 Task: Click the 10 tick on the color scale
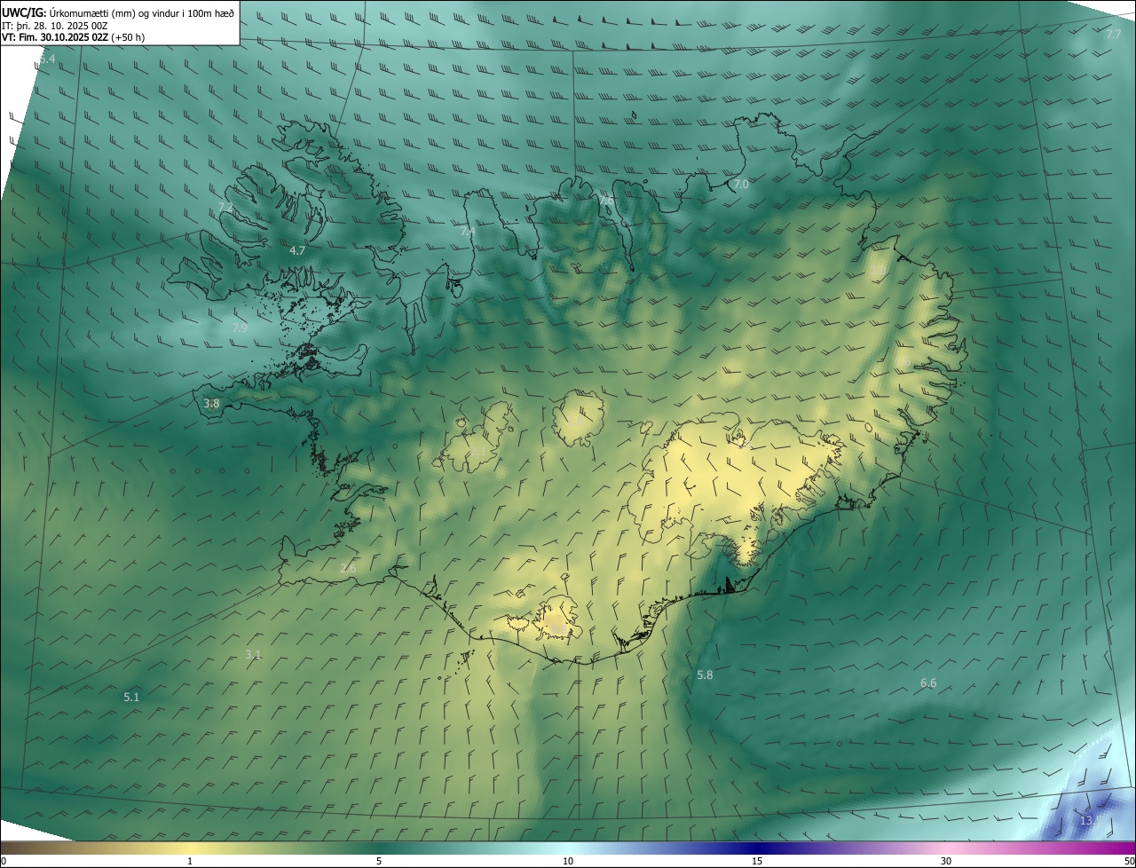(568, 861)
